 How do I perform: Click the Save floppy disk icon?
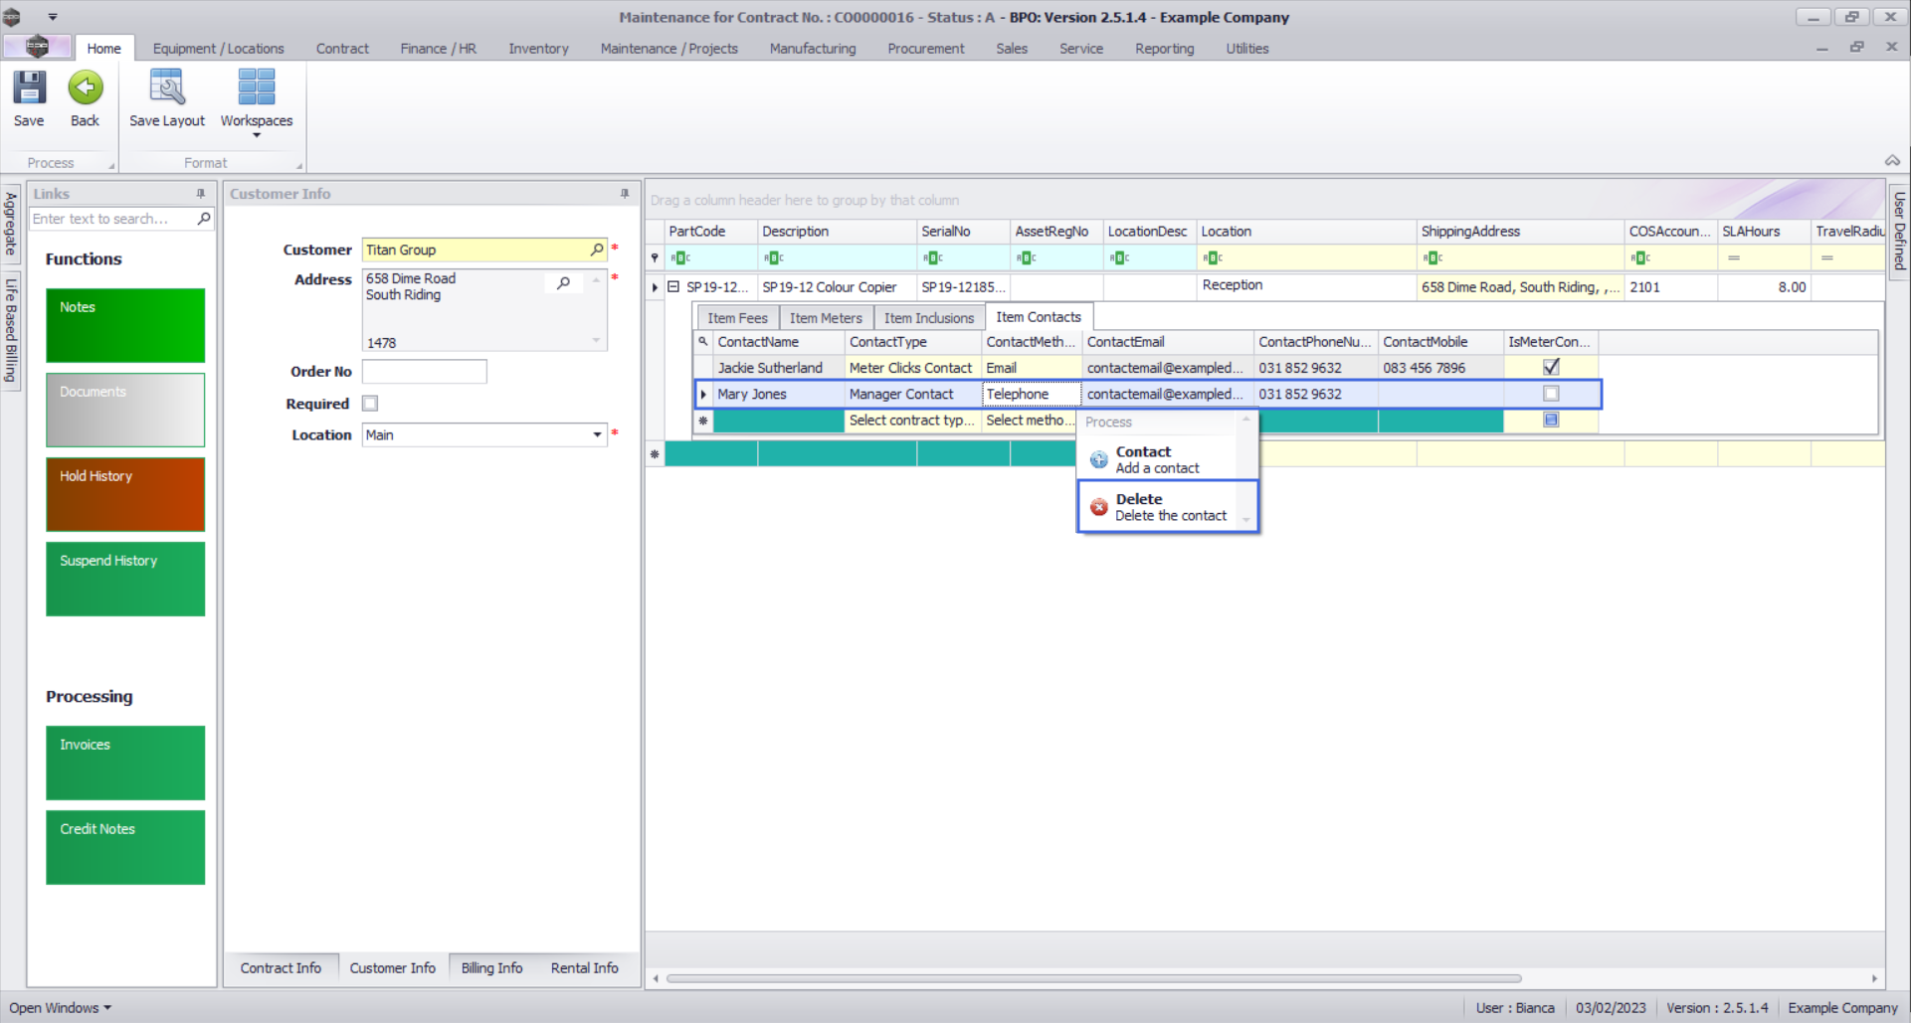[29, 88]
